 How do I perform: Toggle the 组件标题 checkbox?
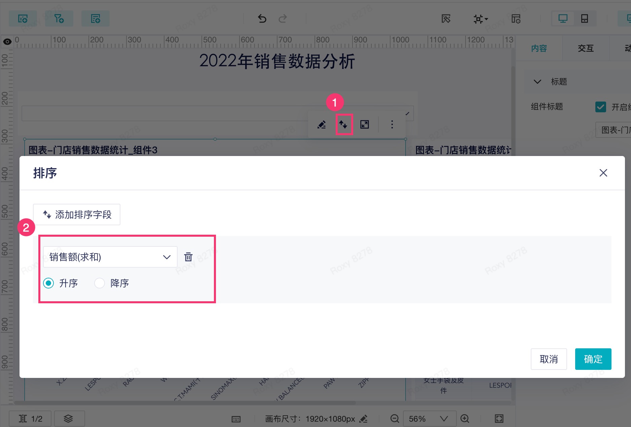pos(601,107)
